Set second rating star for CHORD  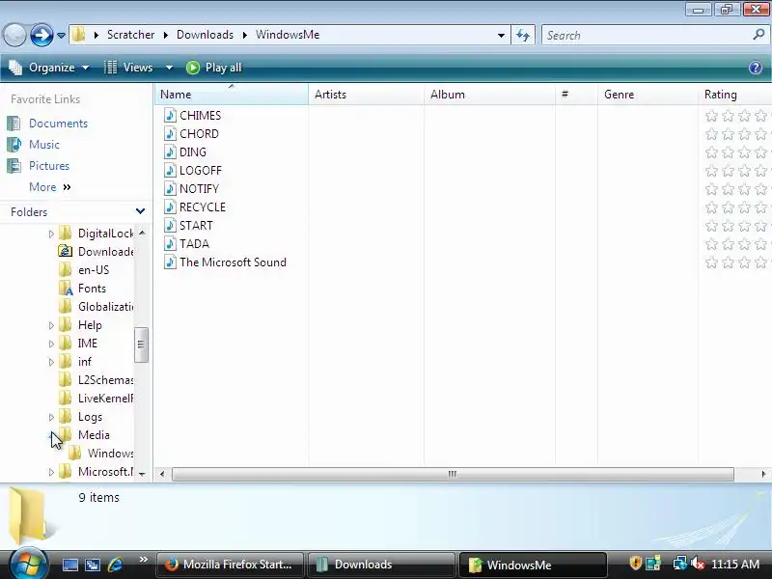point(728,134)
